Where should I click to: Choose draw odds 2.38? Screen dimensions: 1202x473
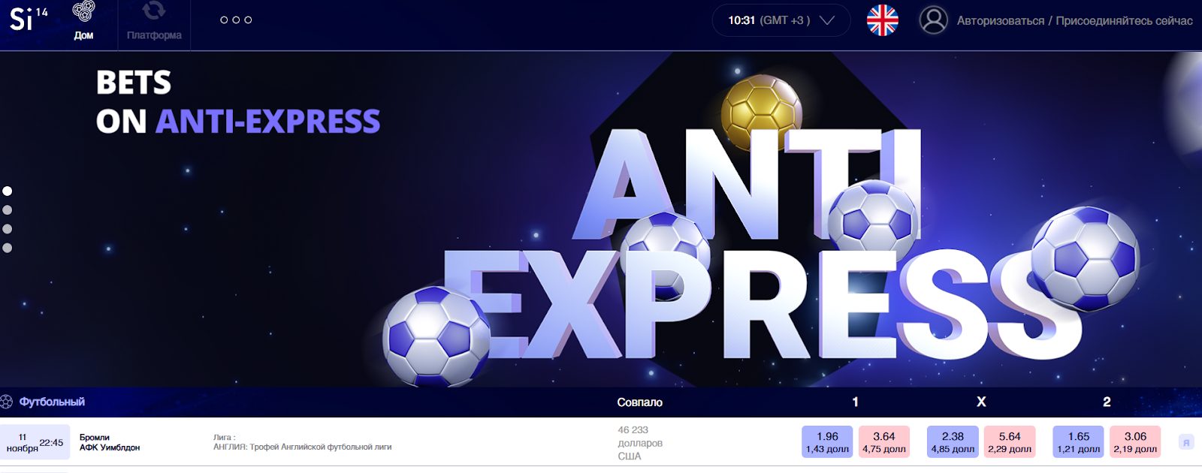point(953,442)
